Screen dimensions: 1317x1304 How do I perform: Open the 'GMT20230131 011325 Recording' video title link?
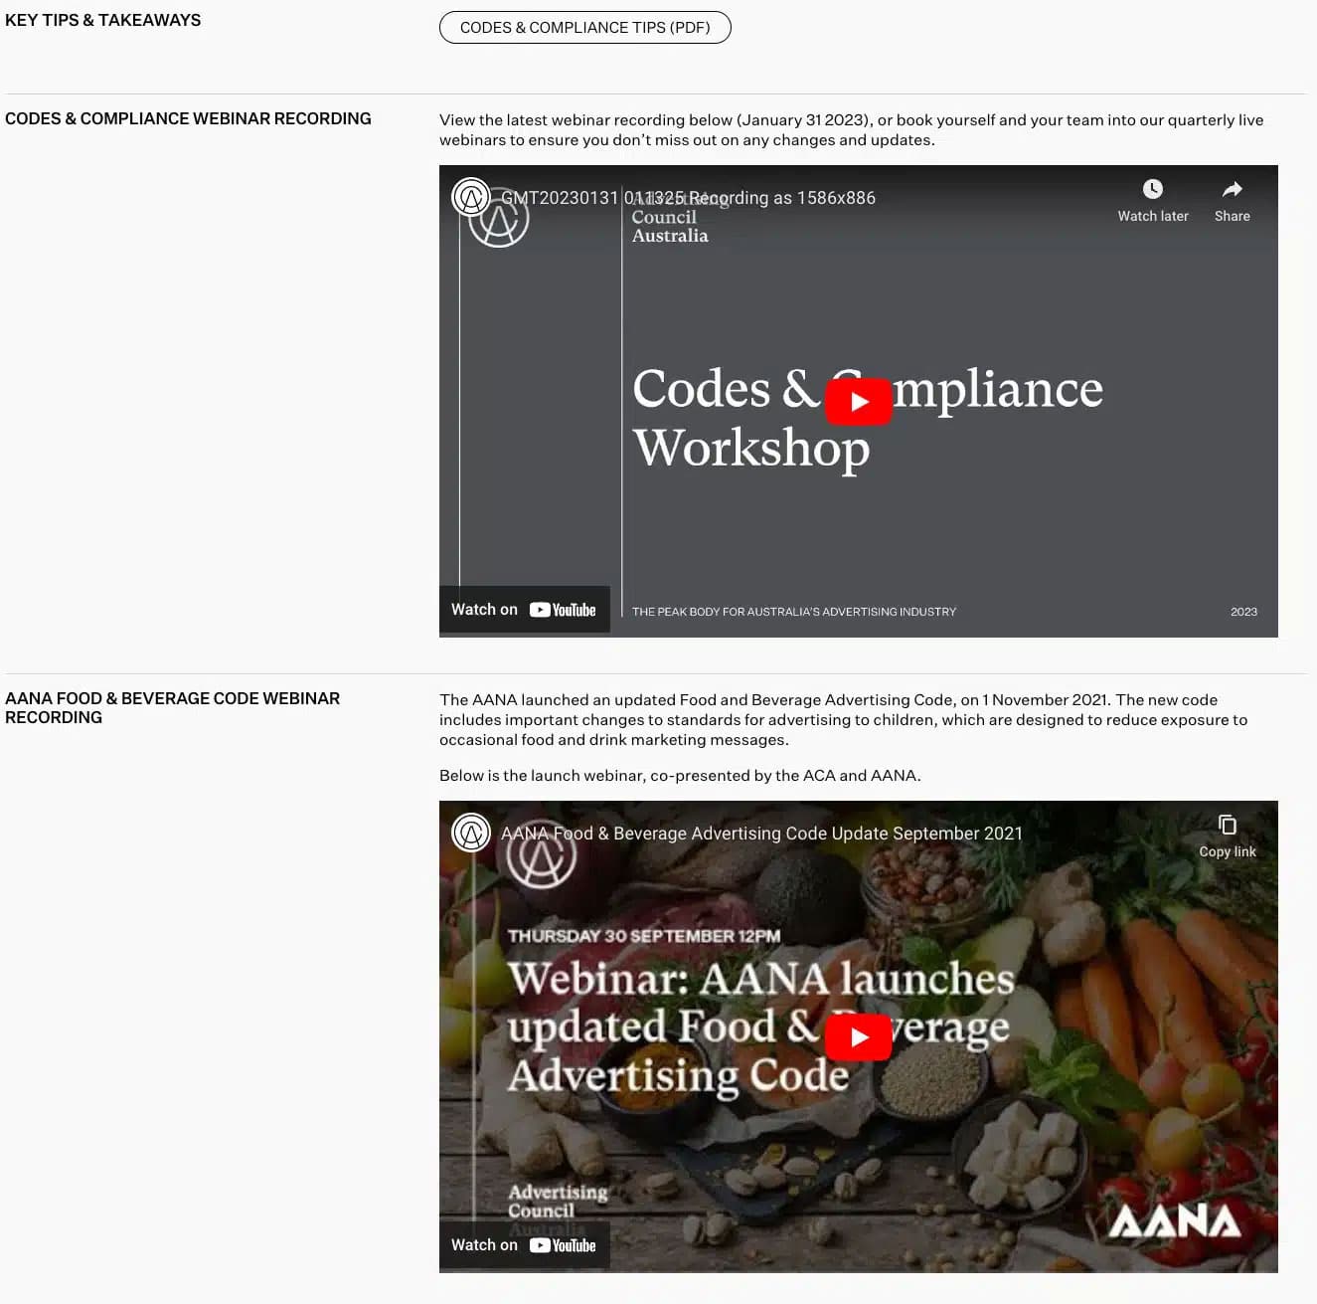tap(688, 198)
